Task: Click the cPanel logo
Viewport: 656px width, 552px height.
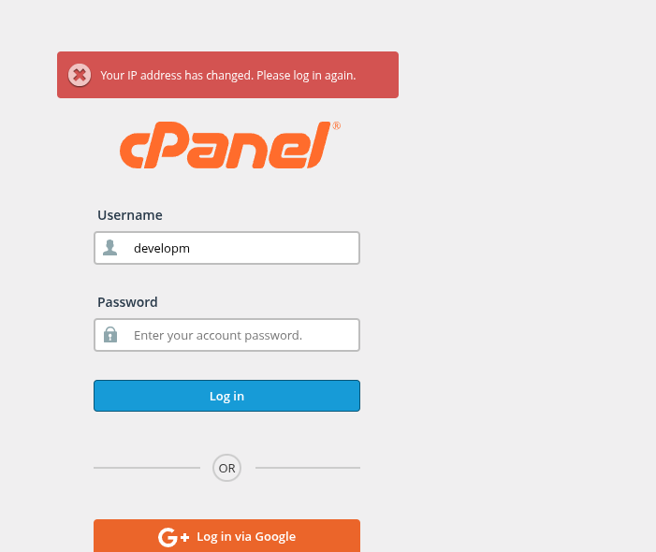Action: pos(225,147)
